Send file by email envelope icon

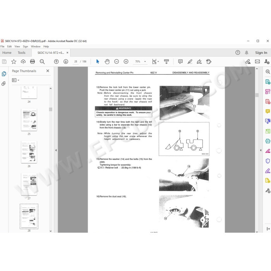click(257, 62)
